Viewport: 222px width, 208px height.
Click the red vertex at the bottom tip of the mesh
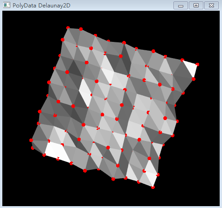153,187
